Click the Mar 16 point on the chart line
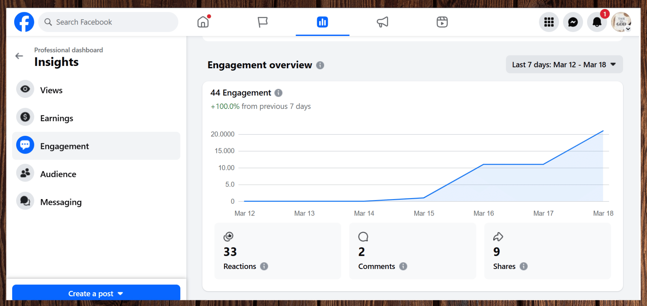Viewport: 647px width, 306px height. tap(484, 164)
